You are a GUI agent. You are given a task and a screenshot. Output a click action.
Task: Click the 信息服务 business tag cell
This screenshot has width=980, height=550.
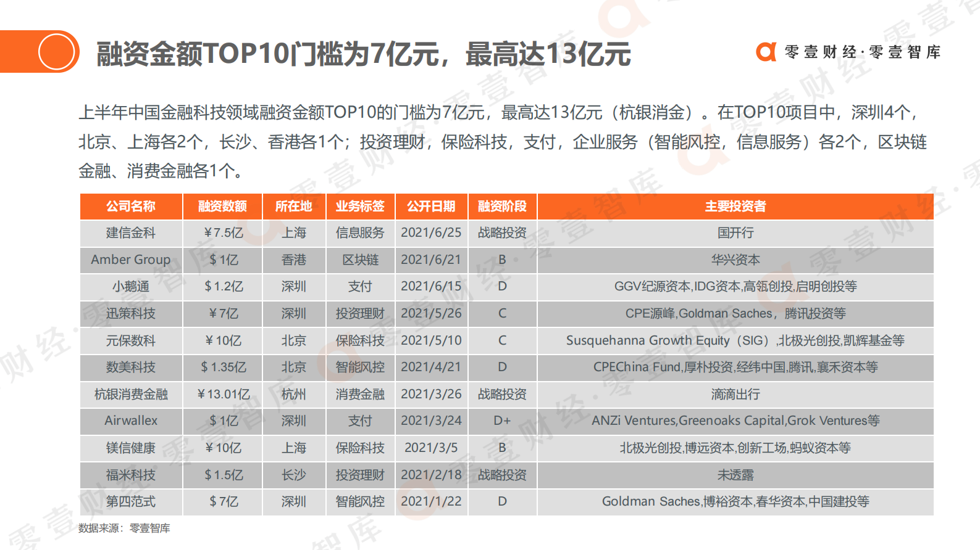coord(360,233)
